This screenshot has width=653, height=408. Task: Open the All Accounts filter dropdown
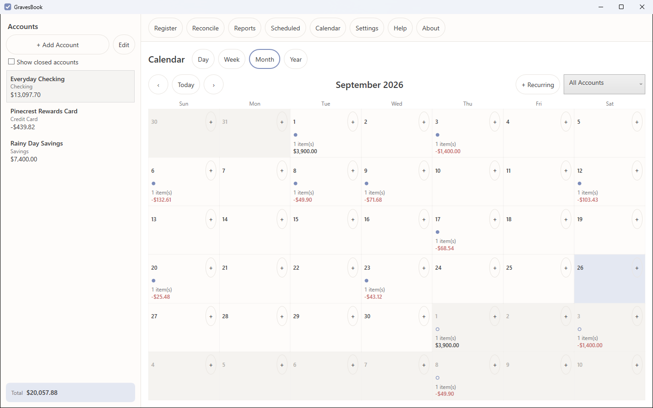(x=604, y=84)
